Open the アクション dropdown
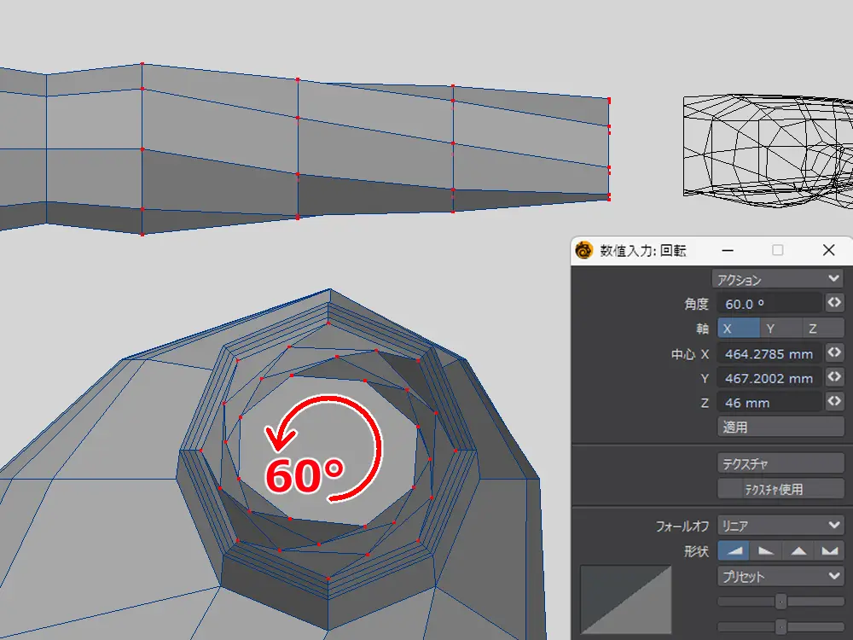Screen dimensions: 853x640 click(x=777, y=279)
